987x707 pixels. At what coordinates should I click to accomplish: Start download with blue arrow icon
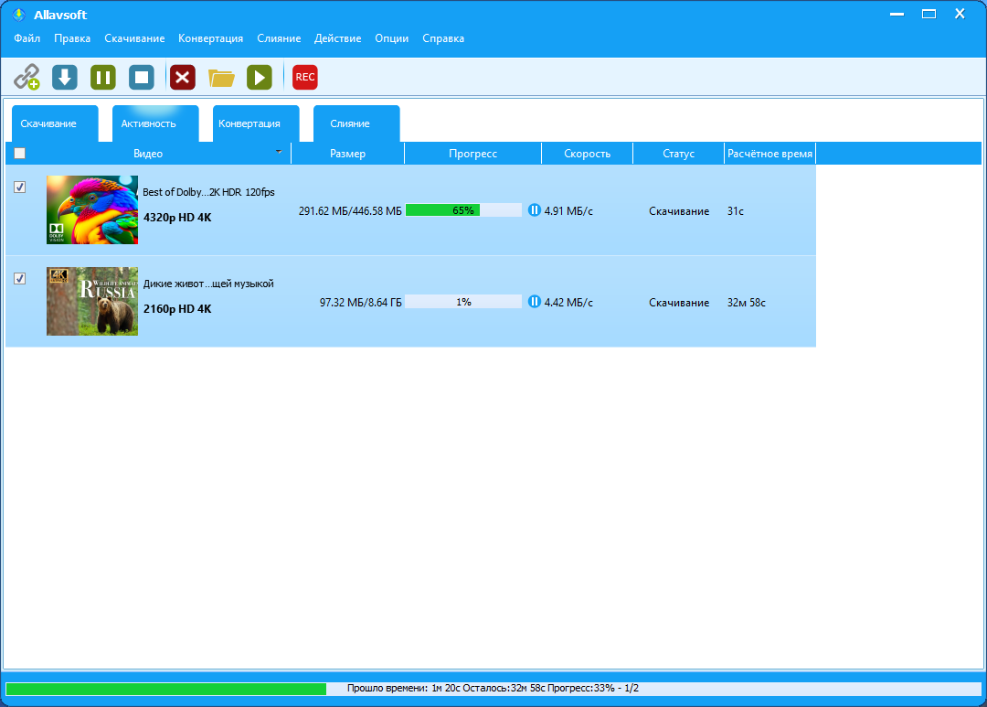point(65,77)
